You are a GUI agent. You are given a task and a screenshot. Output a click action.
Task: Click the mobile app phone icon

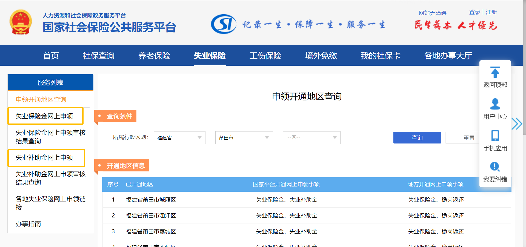tap(495, 136)
